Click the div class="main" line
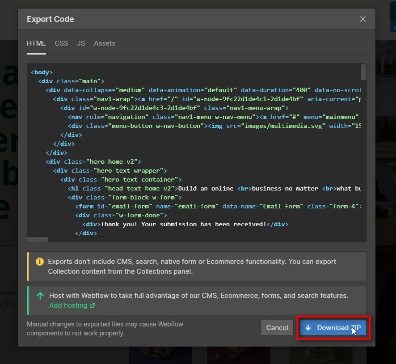Image resolution: width=396 pixels, height=364 pixels. (71, 81)
